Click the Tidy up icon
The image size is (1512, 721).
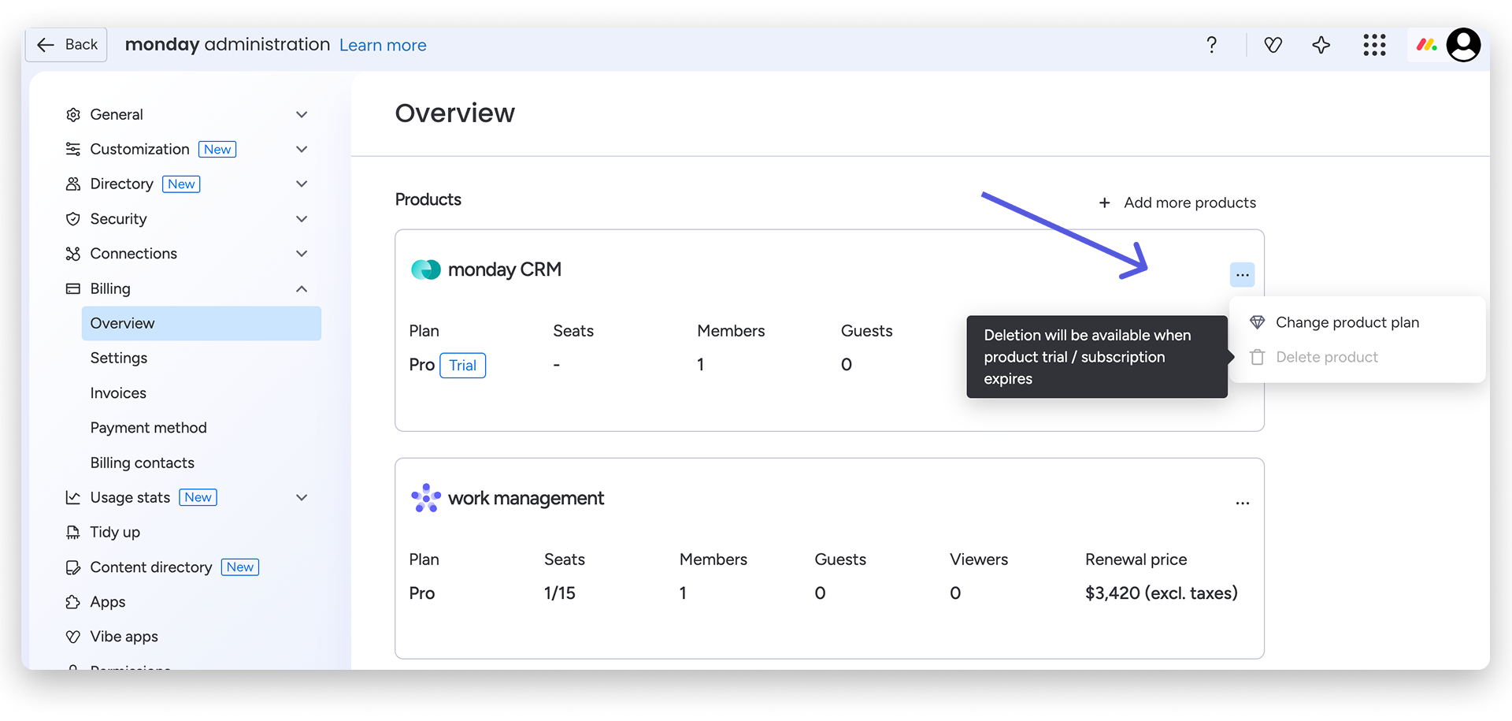pos(73,533)
